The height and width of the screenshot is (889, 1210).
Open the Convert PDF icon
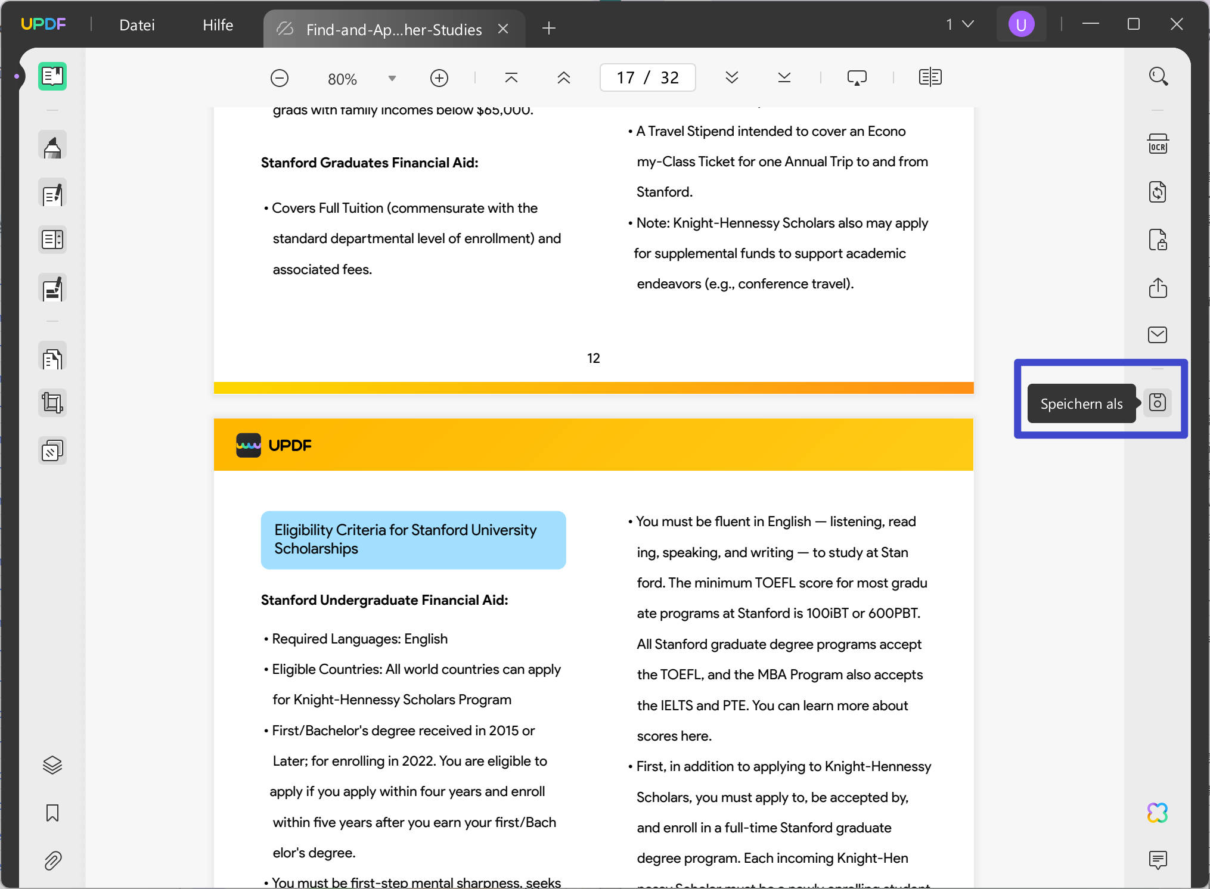pos(1158,192)
